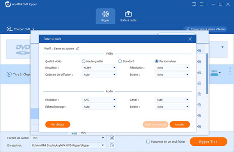Screen dimensions: 234x152
Task: Open the hamburger menu in title bar
Action: pyautogui.click(x=202, y=4)
